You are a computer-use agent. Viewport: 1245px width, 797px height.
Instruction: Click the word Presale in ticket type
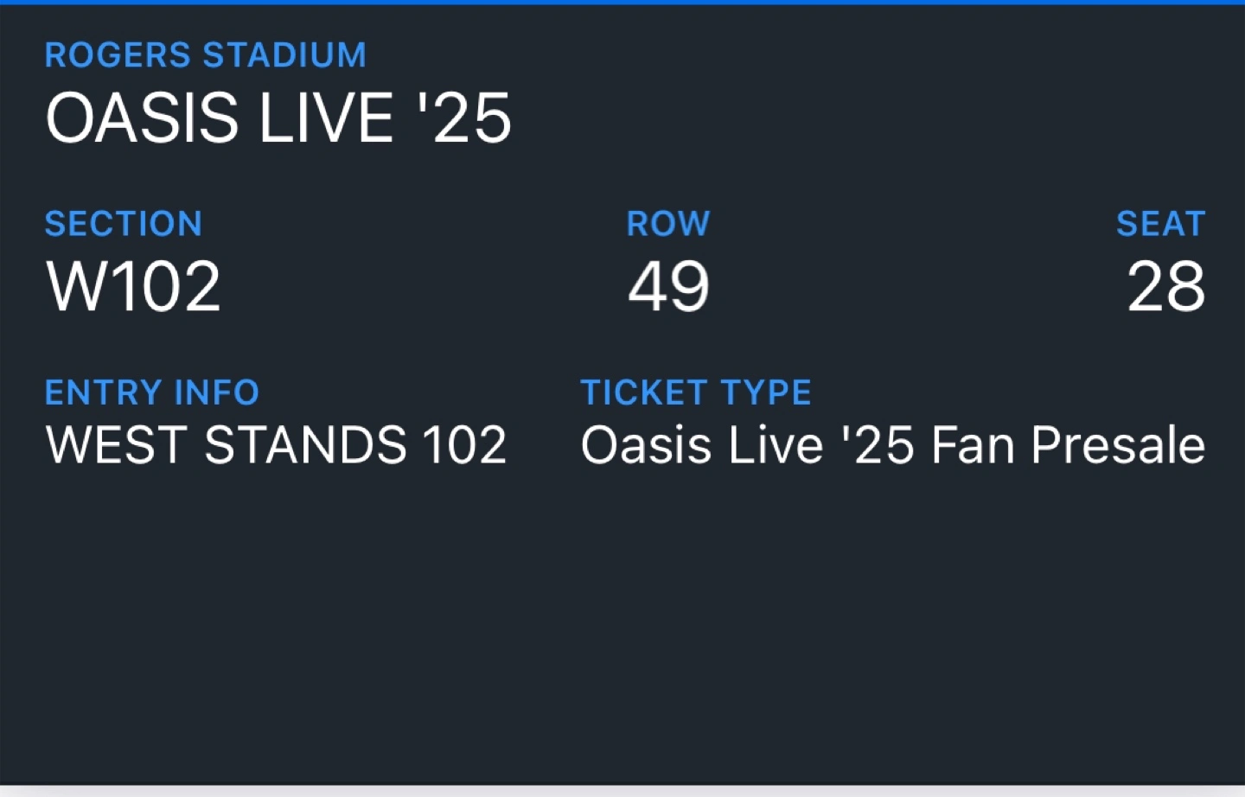[x=1118, y=445]
